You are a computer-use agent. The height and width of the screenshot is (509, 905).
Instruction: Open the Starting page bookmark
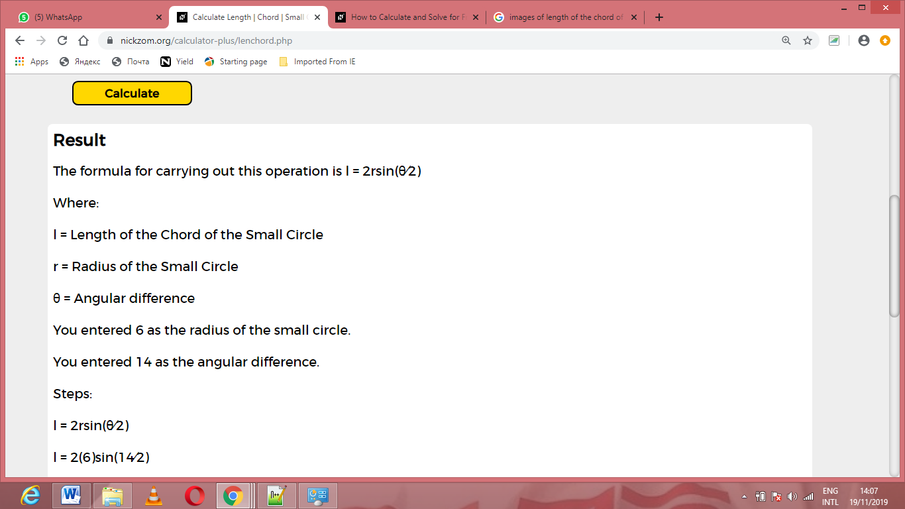(236, 62)
